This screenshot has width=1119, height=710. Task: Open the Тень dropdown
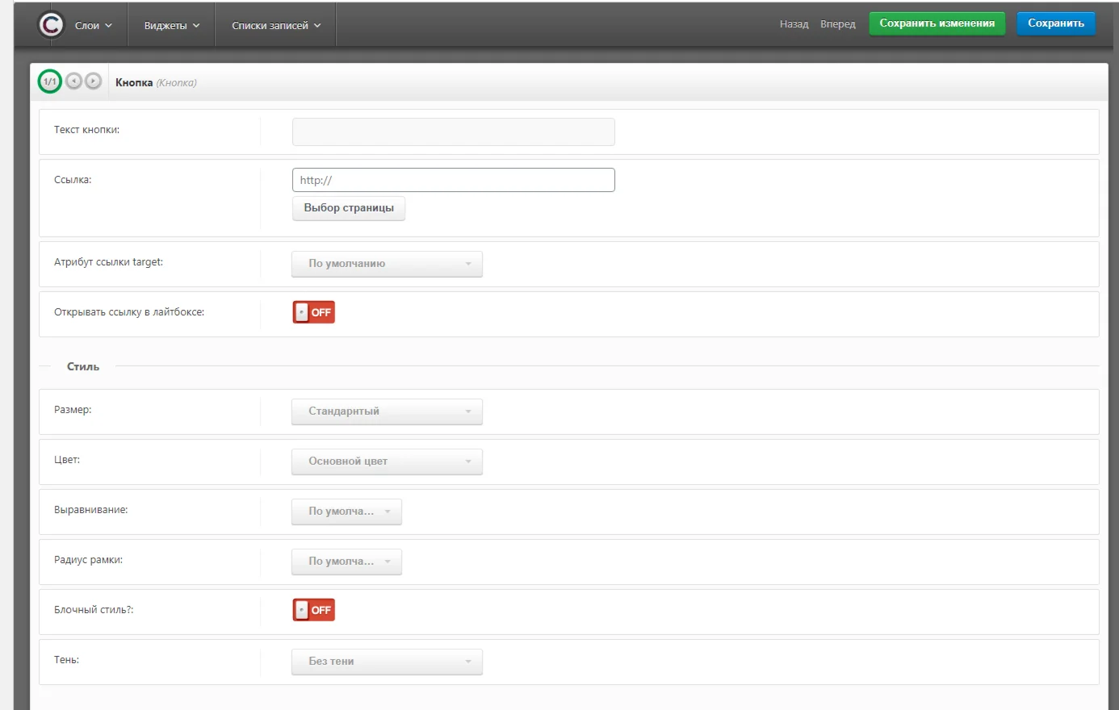tap(387, 662)
